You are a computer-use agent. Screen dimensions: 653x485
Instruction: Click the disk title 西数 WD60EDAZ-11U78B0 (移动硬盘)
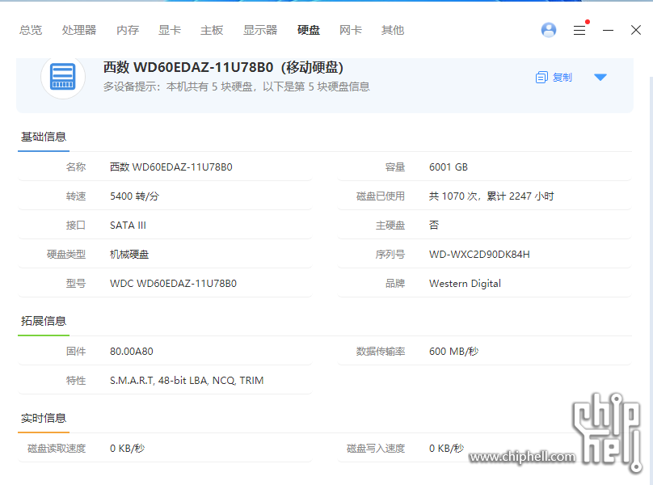(x=223, y=67)
